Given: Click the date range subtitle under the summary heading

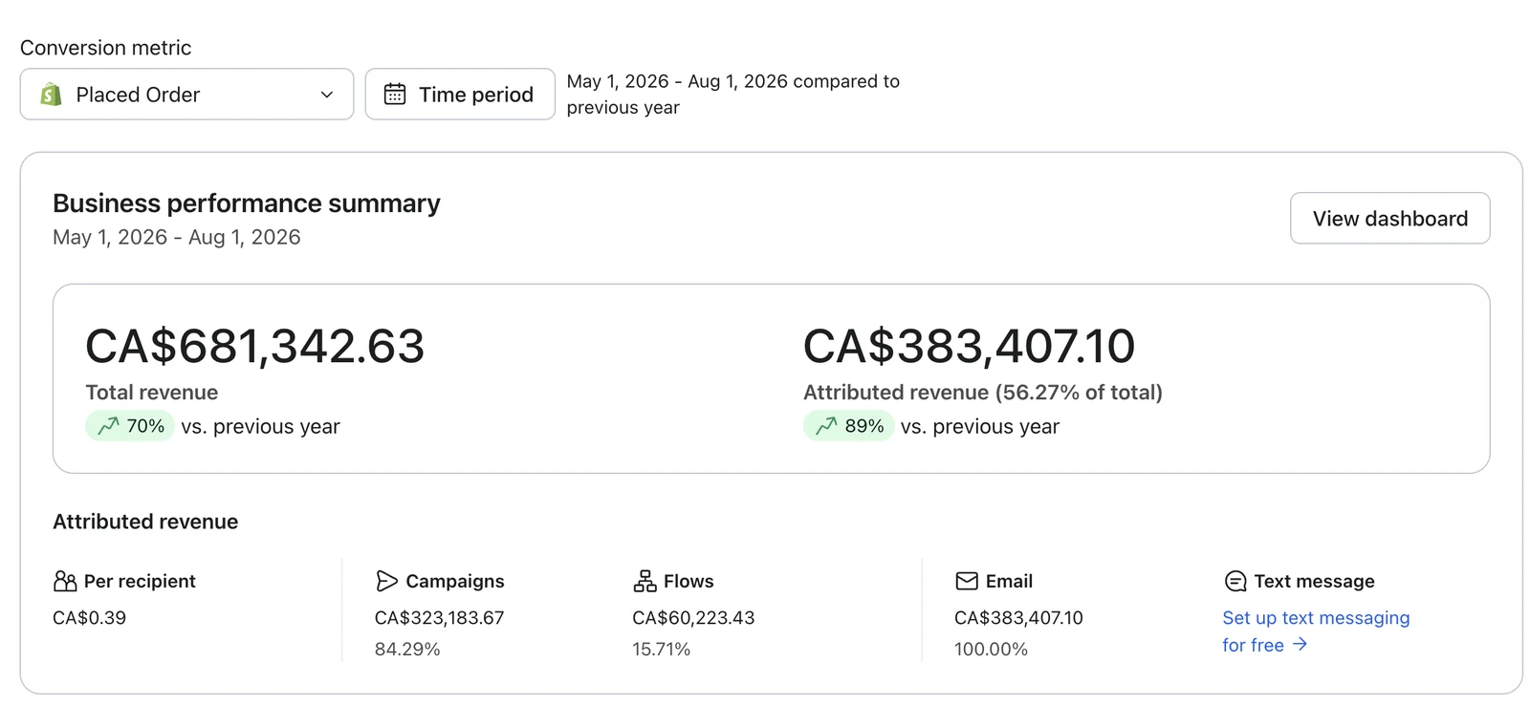Looking at the screenshot, I should 177,237.
